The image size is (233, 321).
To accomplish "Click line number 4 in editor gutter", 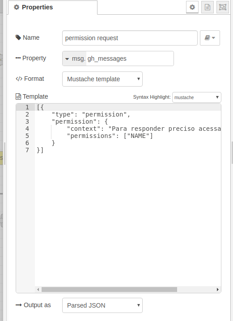I will click(x=27, y=129).
